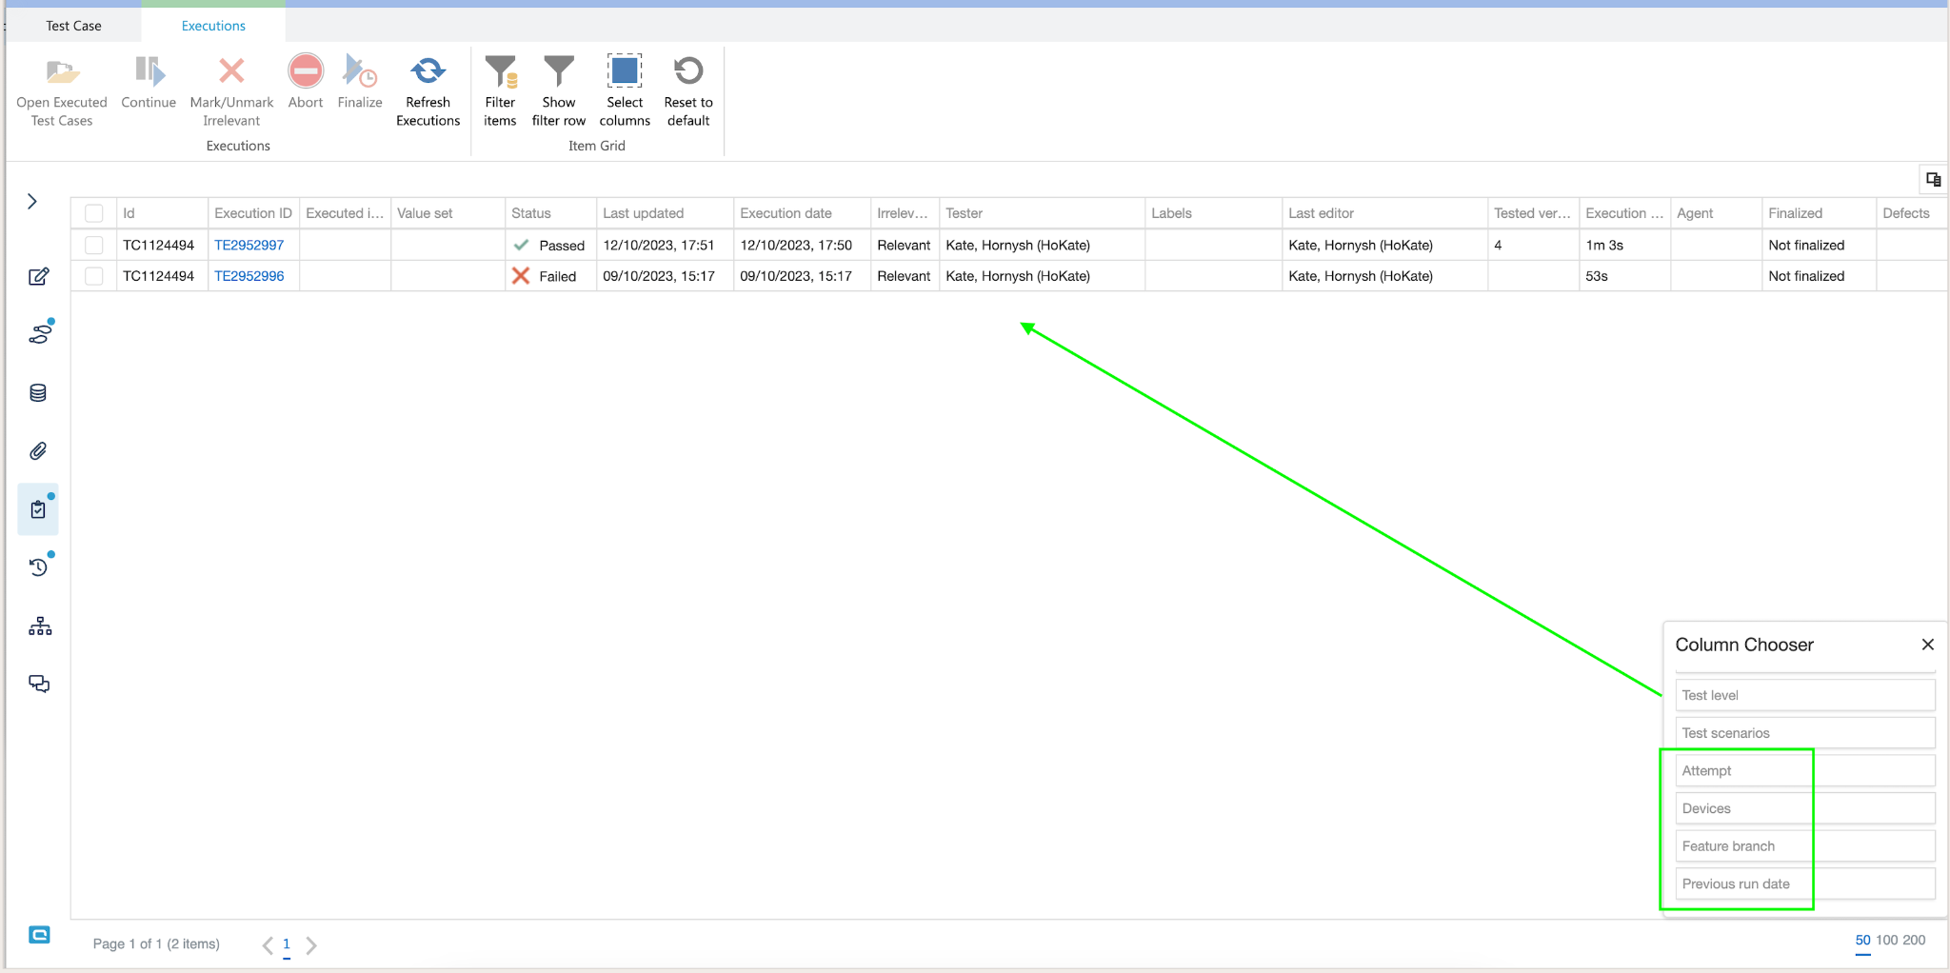The width and height of the screenshot is (1950, 973).
Task: Click the Refresh Executions icon
Action: [428, 72]
